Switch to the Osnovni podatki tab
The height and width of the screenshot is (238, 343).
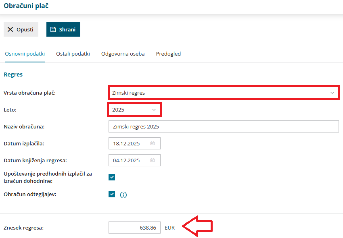(25, 54)
